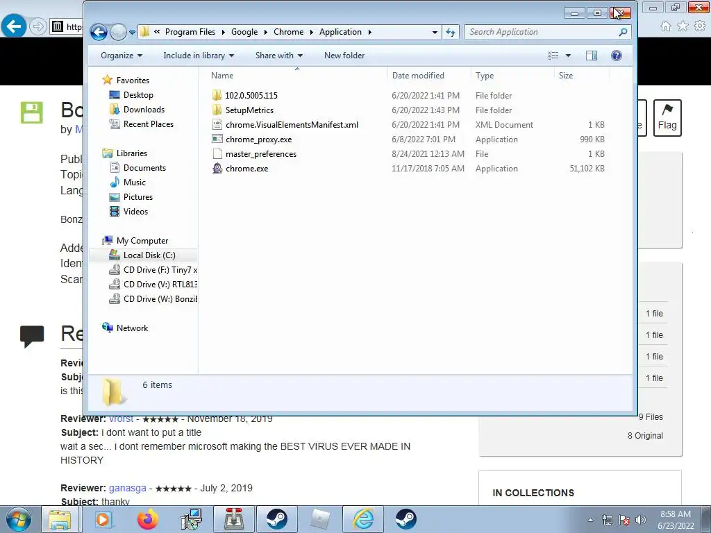
Task: Sort files by Type column header
Action: [x=512, y=75]
